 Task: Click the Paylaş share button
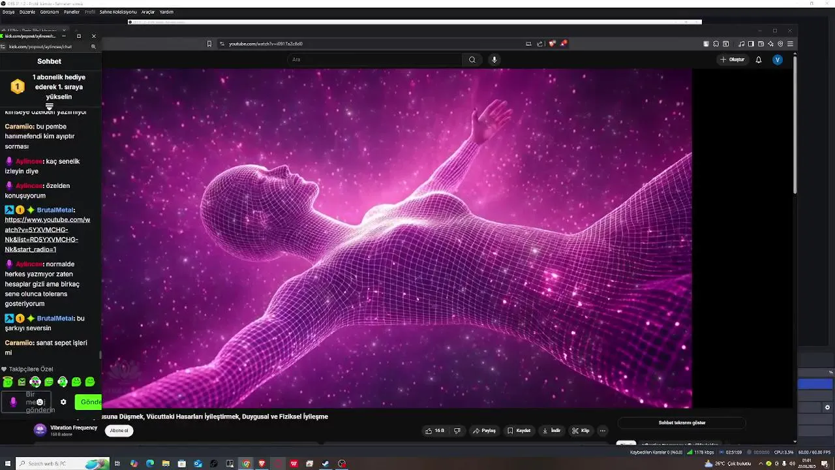(x=485, y=431)
